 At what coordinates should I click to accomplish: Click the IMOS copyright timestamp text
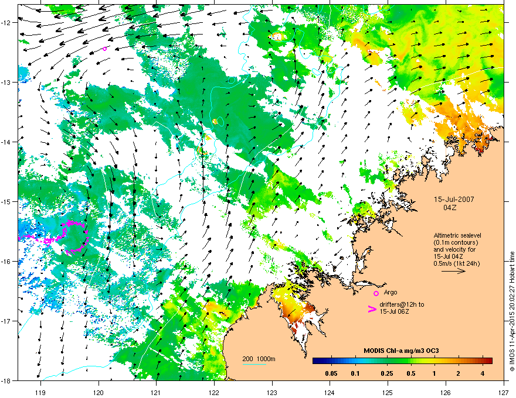pyautogui.click(x=512, y=311)
